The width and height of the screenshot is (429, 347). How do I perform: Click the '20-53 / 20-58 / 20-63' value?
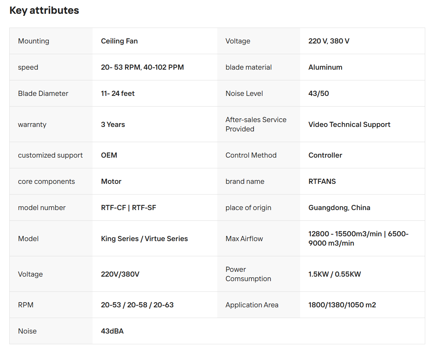[137, 305]
